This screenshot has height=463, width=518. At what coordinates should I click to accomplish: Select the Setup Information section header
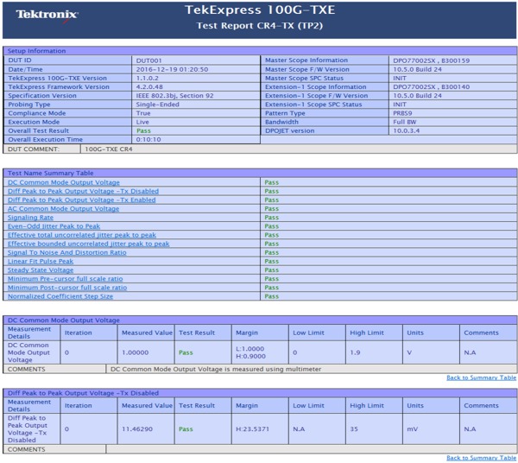(36, 51)
